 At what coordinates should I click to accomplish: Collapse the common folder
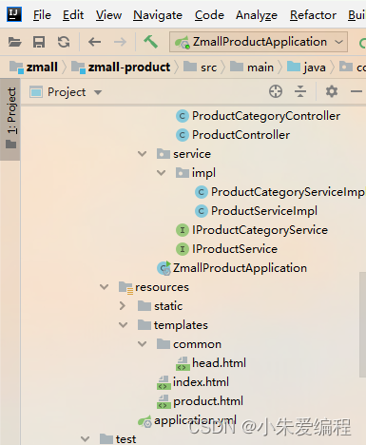coord(142,344)
